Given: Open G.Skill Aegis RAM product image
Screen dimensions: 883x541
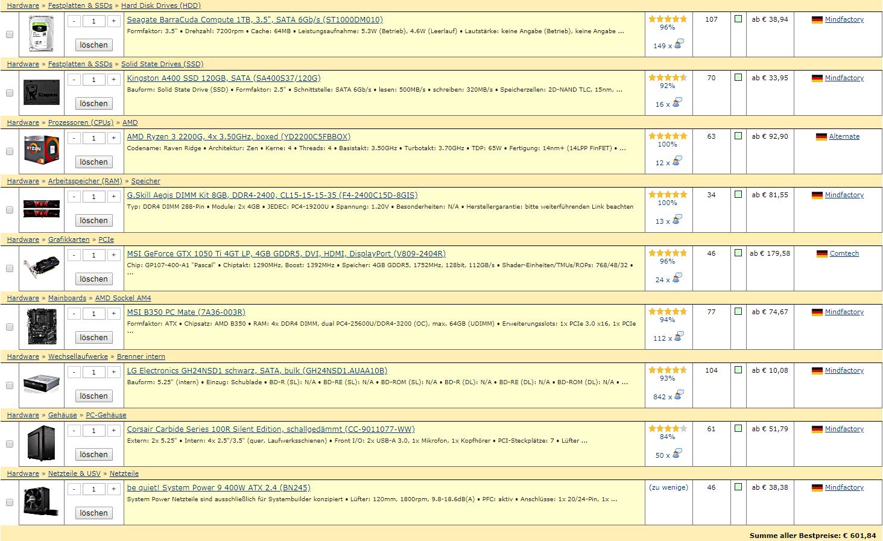Looking at the screenshot, I should 42,209.
